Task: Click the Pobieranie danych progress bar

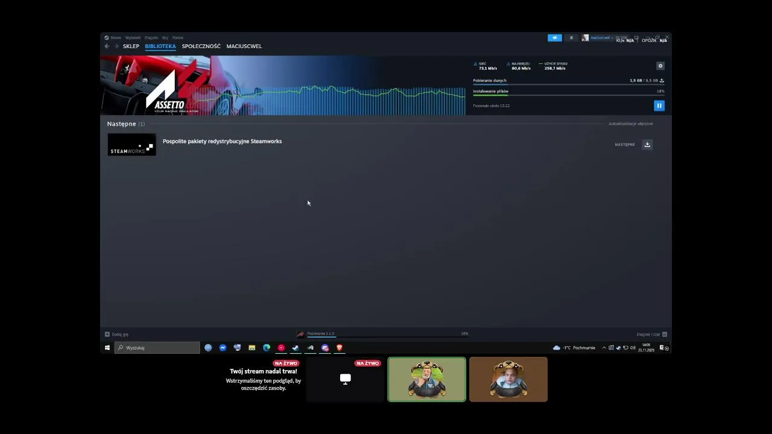Action: [x=569, y=84]
